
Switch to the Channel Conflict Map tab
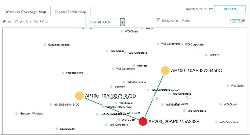point(70,12)
